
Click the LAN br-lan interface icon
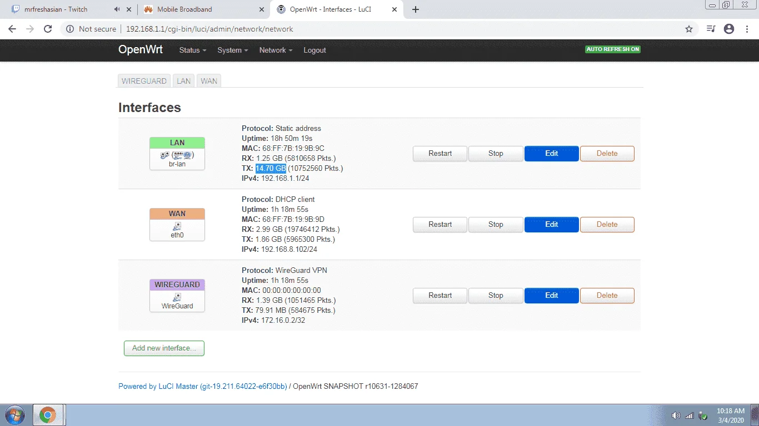tap(177, 154)
